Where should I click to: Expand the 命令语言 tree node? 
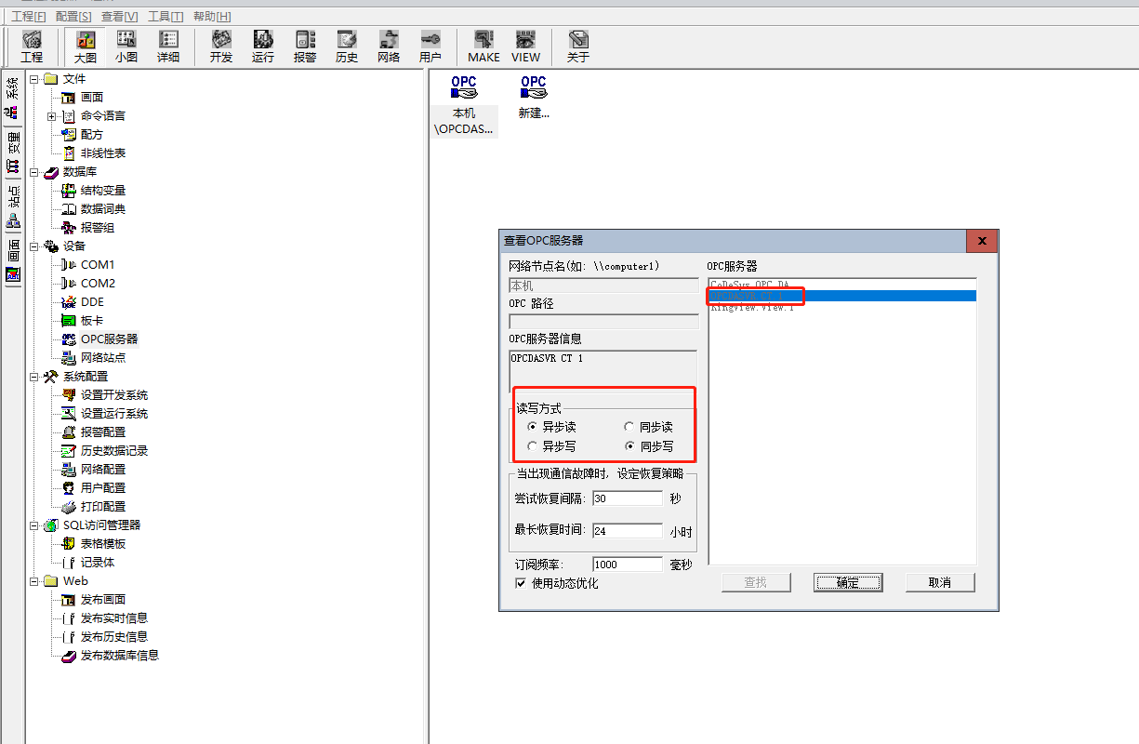[52, 115]
